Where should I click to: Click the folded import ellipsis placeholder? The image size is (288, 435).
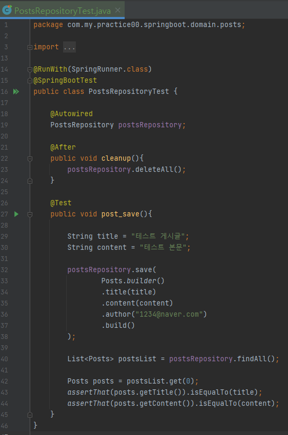point(69,47)
